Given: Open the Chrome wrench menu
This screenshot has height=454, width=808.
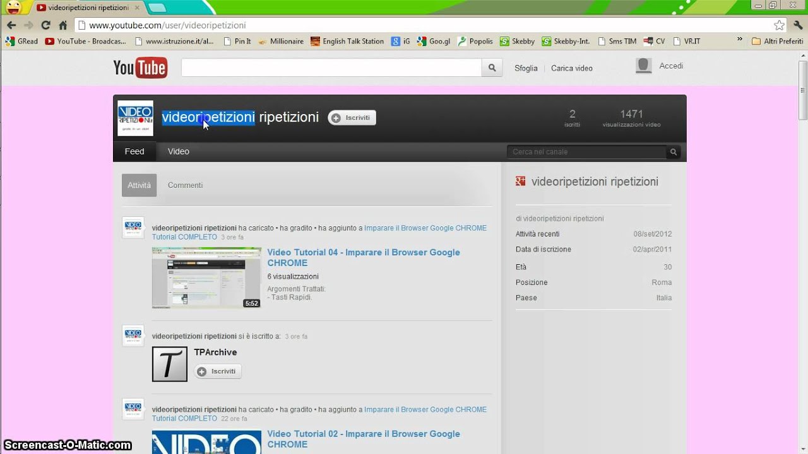Looking at the screenshot, I should pos(798,25).
